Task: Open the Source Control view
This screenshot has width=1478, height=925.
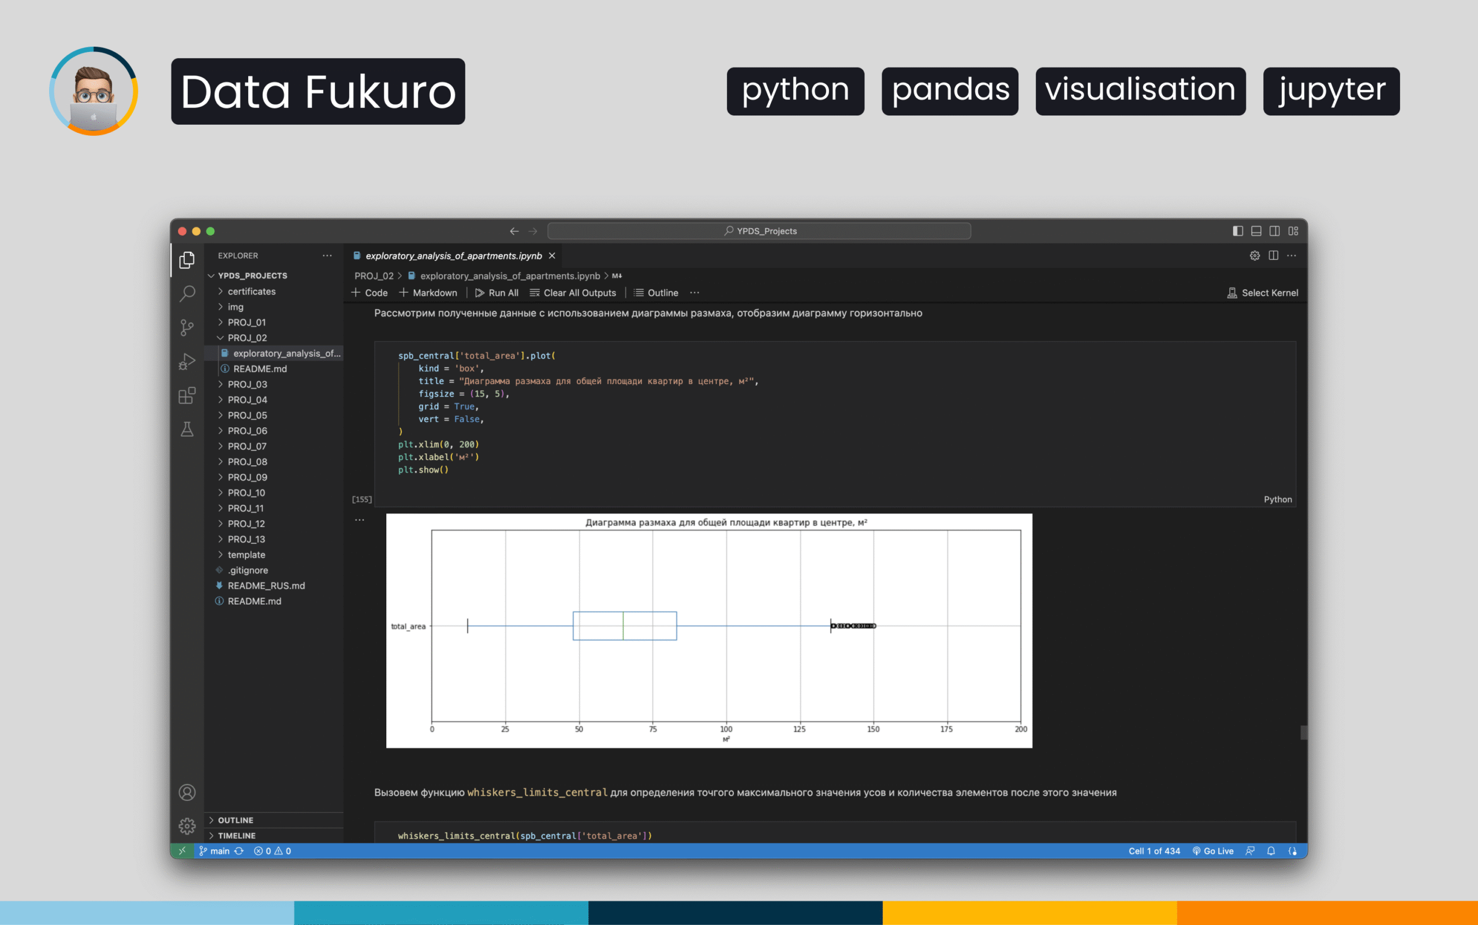Action: tap(187, 327)
